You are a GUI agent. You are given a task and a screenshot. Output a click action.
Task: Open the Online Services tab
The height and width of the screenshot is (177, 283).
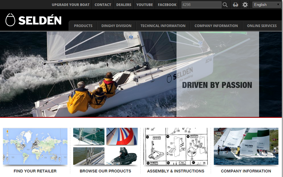[x=262, y=26]
